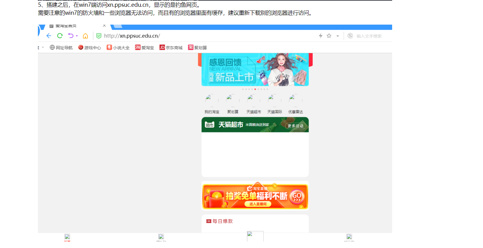Open the undo history dropdown arrow

(77, 36)
